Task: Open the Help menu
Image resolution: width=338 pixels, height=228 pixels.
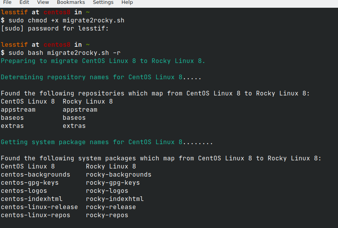Action: (127, 2)
